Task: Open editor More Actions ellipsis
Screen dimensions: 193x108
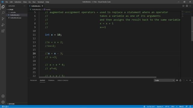Action: 190,6
